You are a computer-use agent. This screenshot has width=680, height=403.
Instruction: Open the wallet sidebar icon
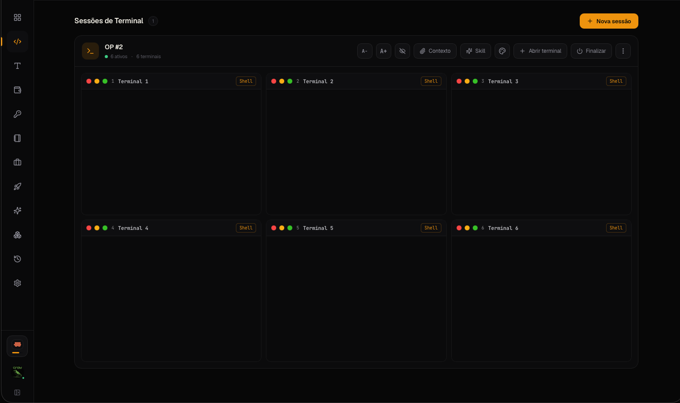[x=17, y=90]
